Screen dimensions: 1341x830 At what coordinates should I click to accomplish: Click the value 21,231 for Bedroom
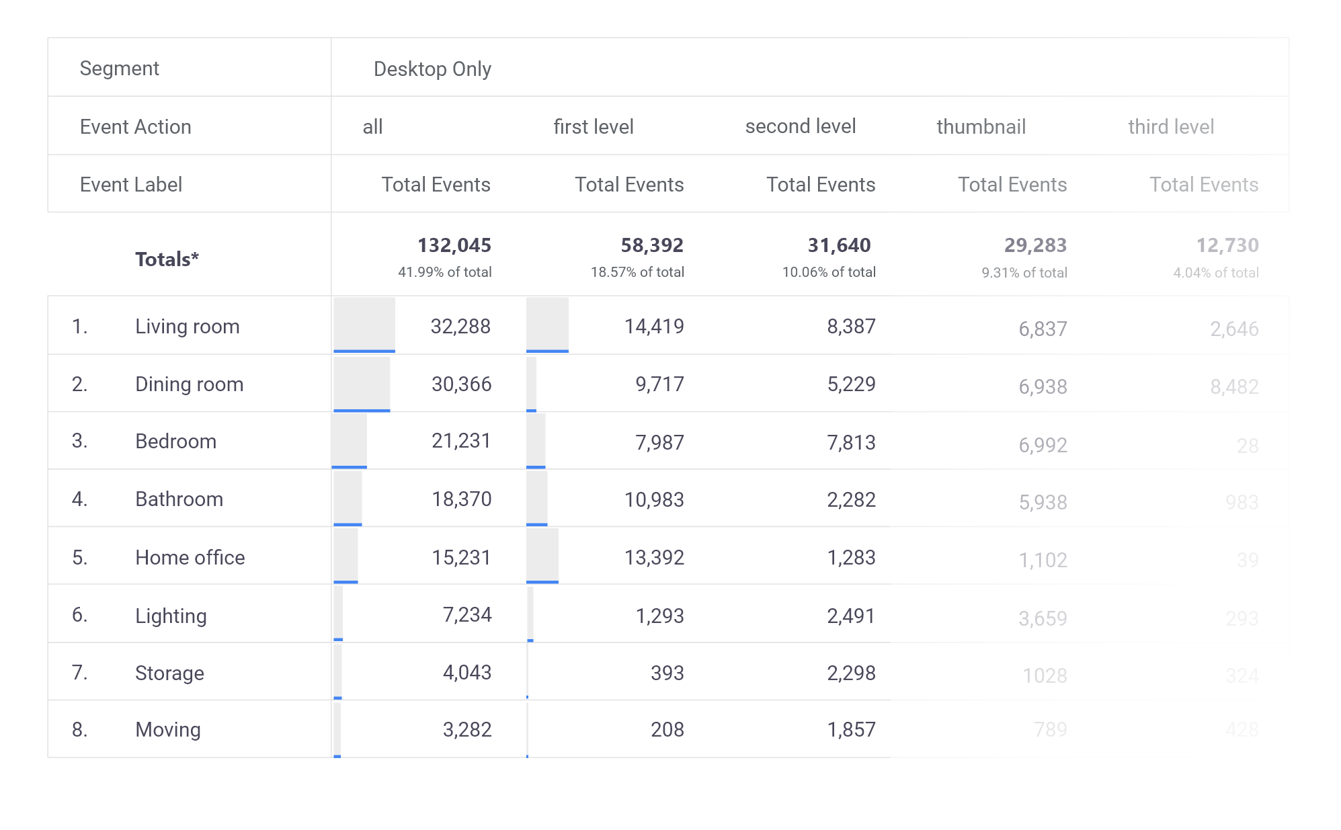coord(461,440)
